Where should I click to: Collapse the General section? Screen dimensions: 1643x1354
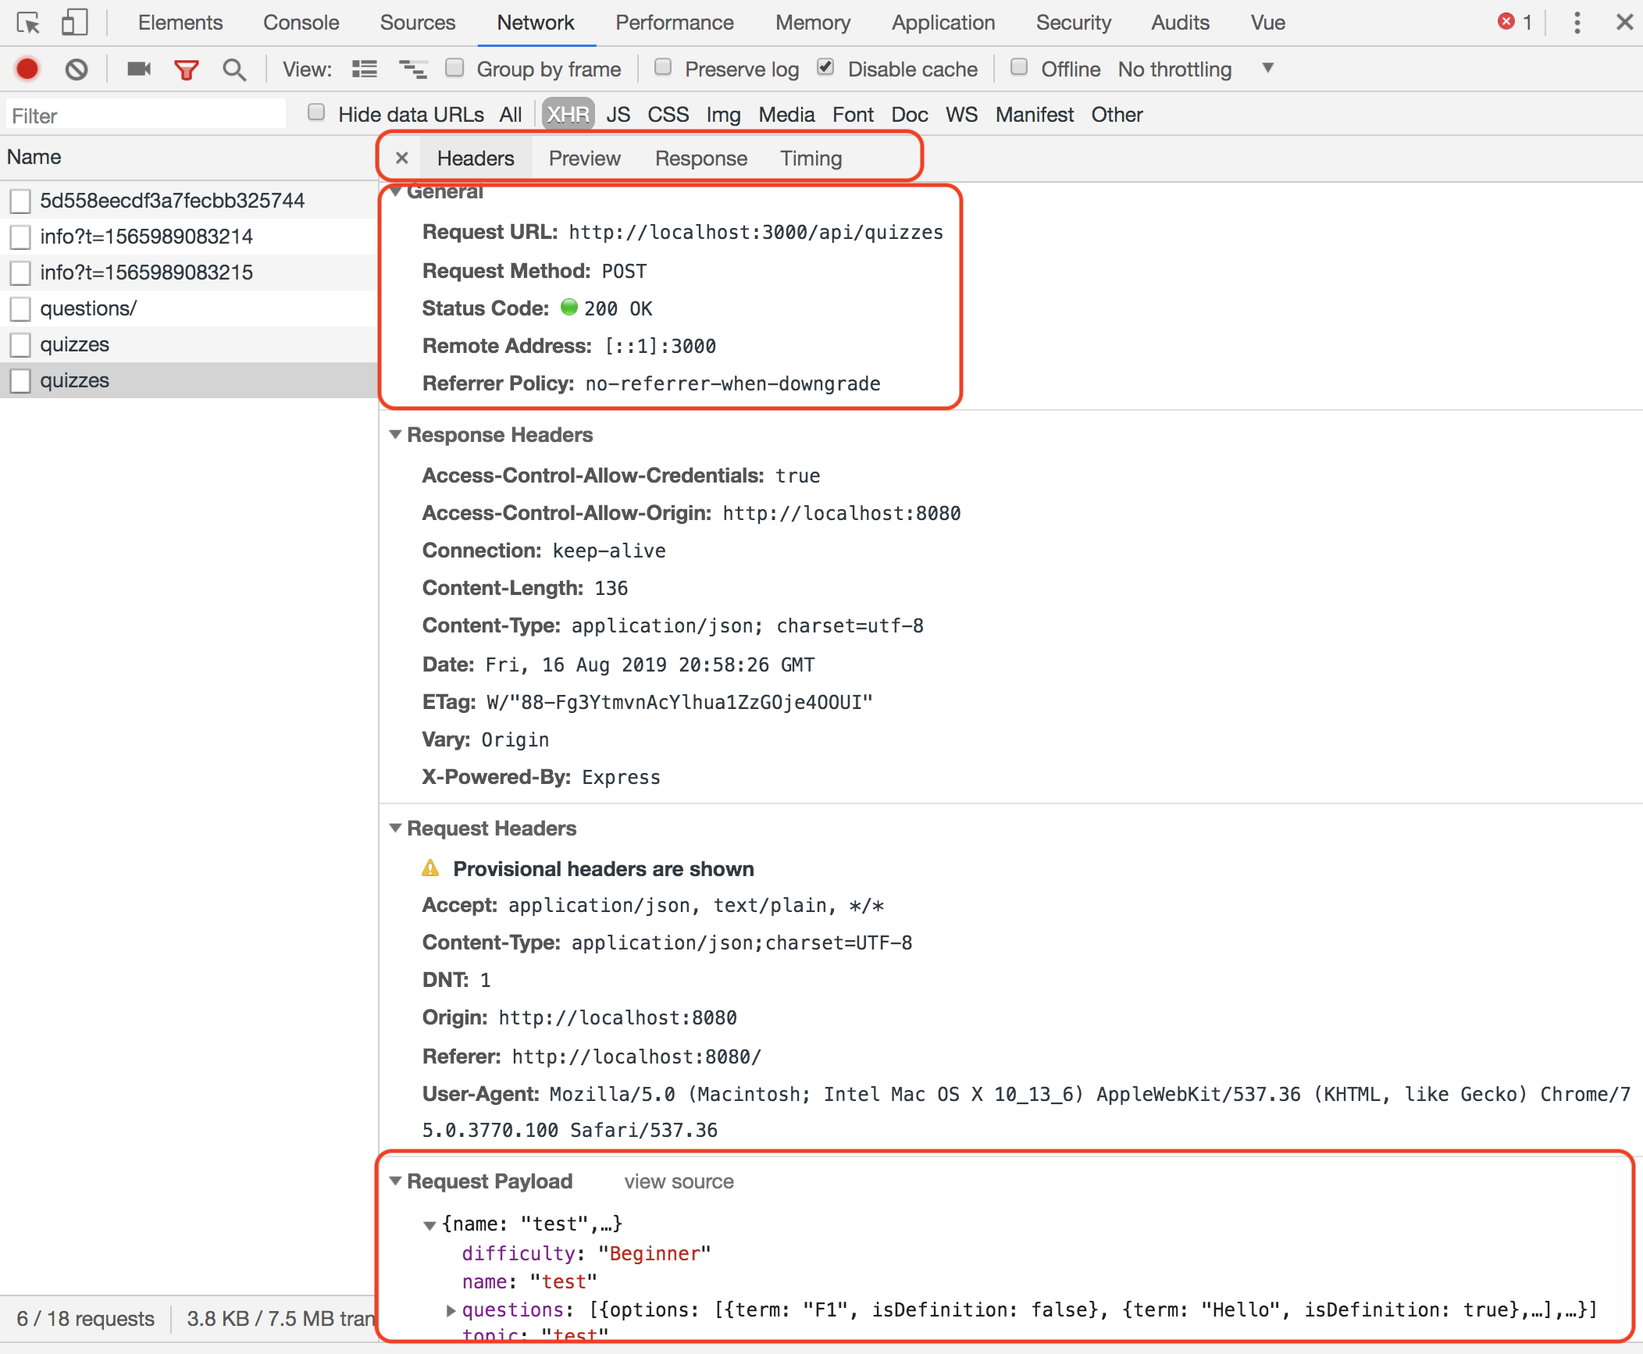point(396,192)
